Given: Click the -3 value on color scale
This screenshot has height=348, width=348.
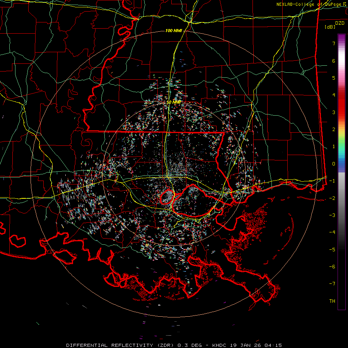Looking at the screenshot, I should pos(332,215).
